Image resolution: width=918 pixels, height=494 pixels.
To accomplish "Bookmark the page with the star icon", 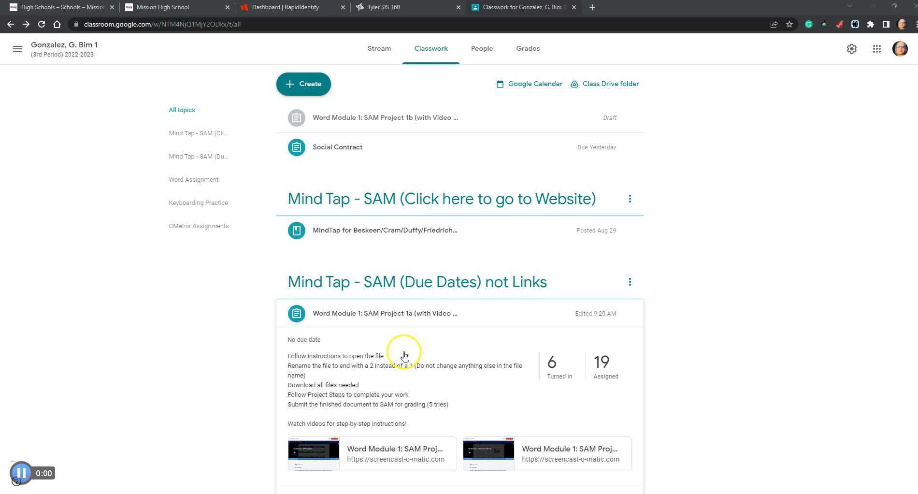I will (789, 24).
